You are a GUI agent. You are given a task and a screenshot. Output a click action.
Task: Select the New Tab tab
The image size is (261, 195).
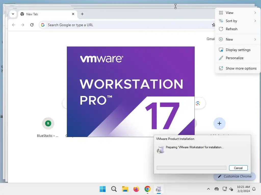click(x=47, y=14)
